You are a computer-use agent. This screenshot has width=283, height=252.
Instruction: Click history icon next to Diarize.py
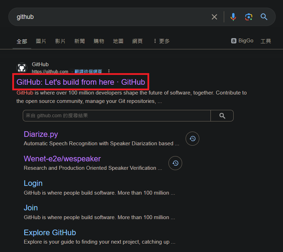tap(192, 139)
